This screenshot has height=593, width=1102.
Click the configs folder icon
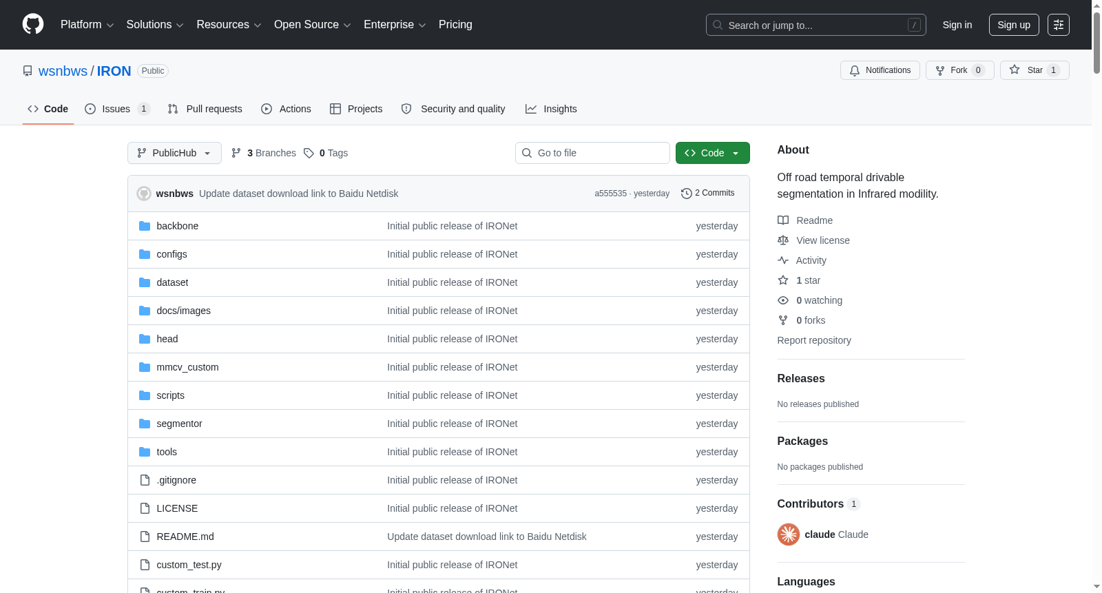coord(145,254)
